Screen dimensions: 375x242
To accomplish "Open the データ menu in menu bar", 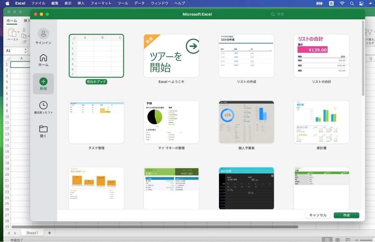I will (139, 3).
